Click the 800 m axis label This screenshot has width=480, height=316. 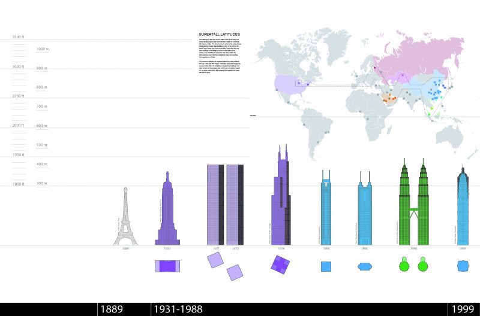pyautogui.click(x=42, y=87)
